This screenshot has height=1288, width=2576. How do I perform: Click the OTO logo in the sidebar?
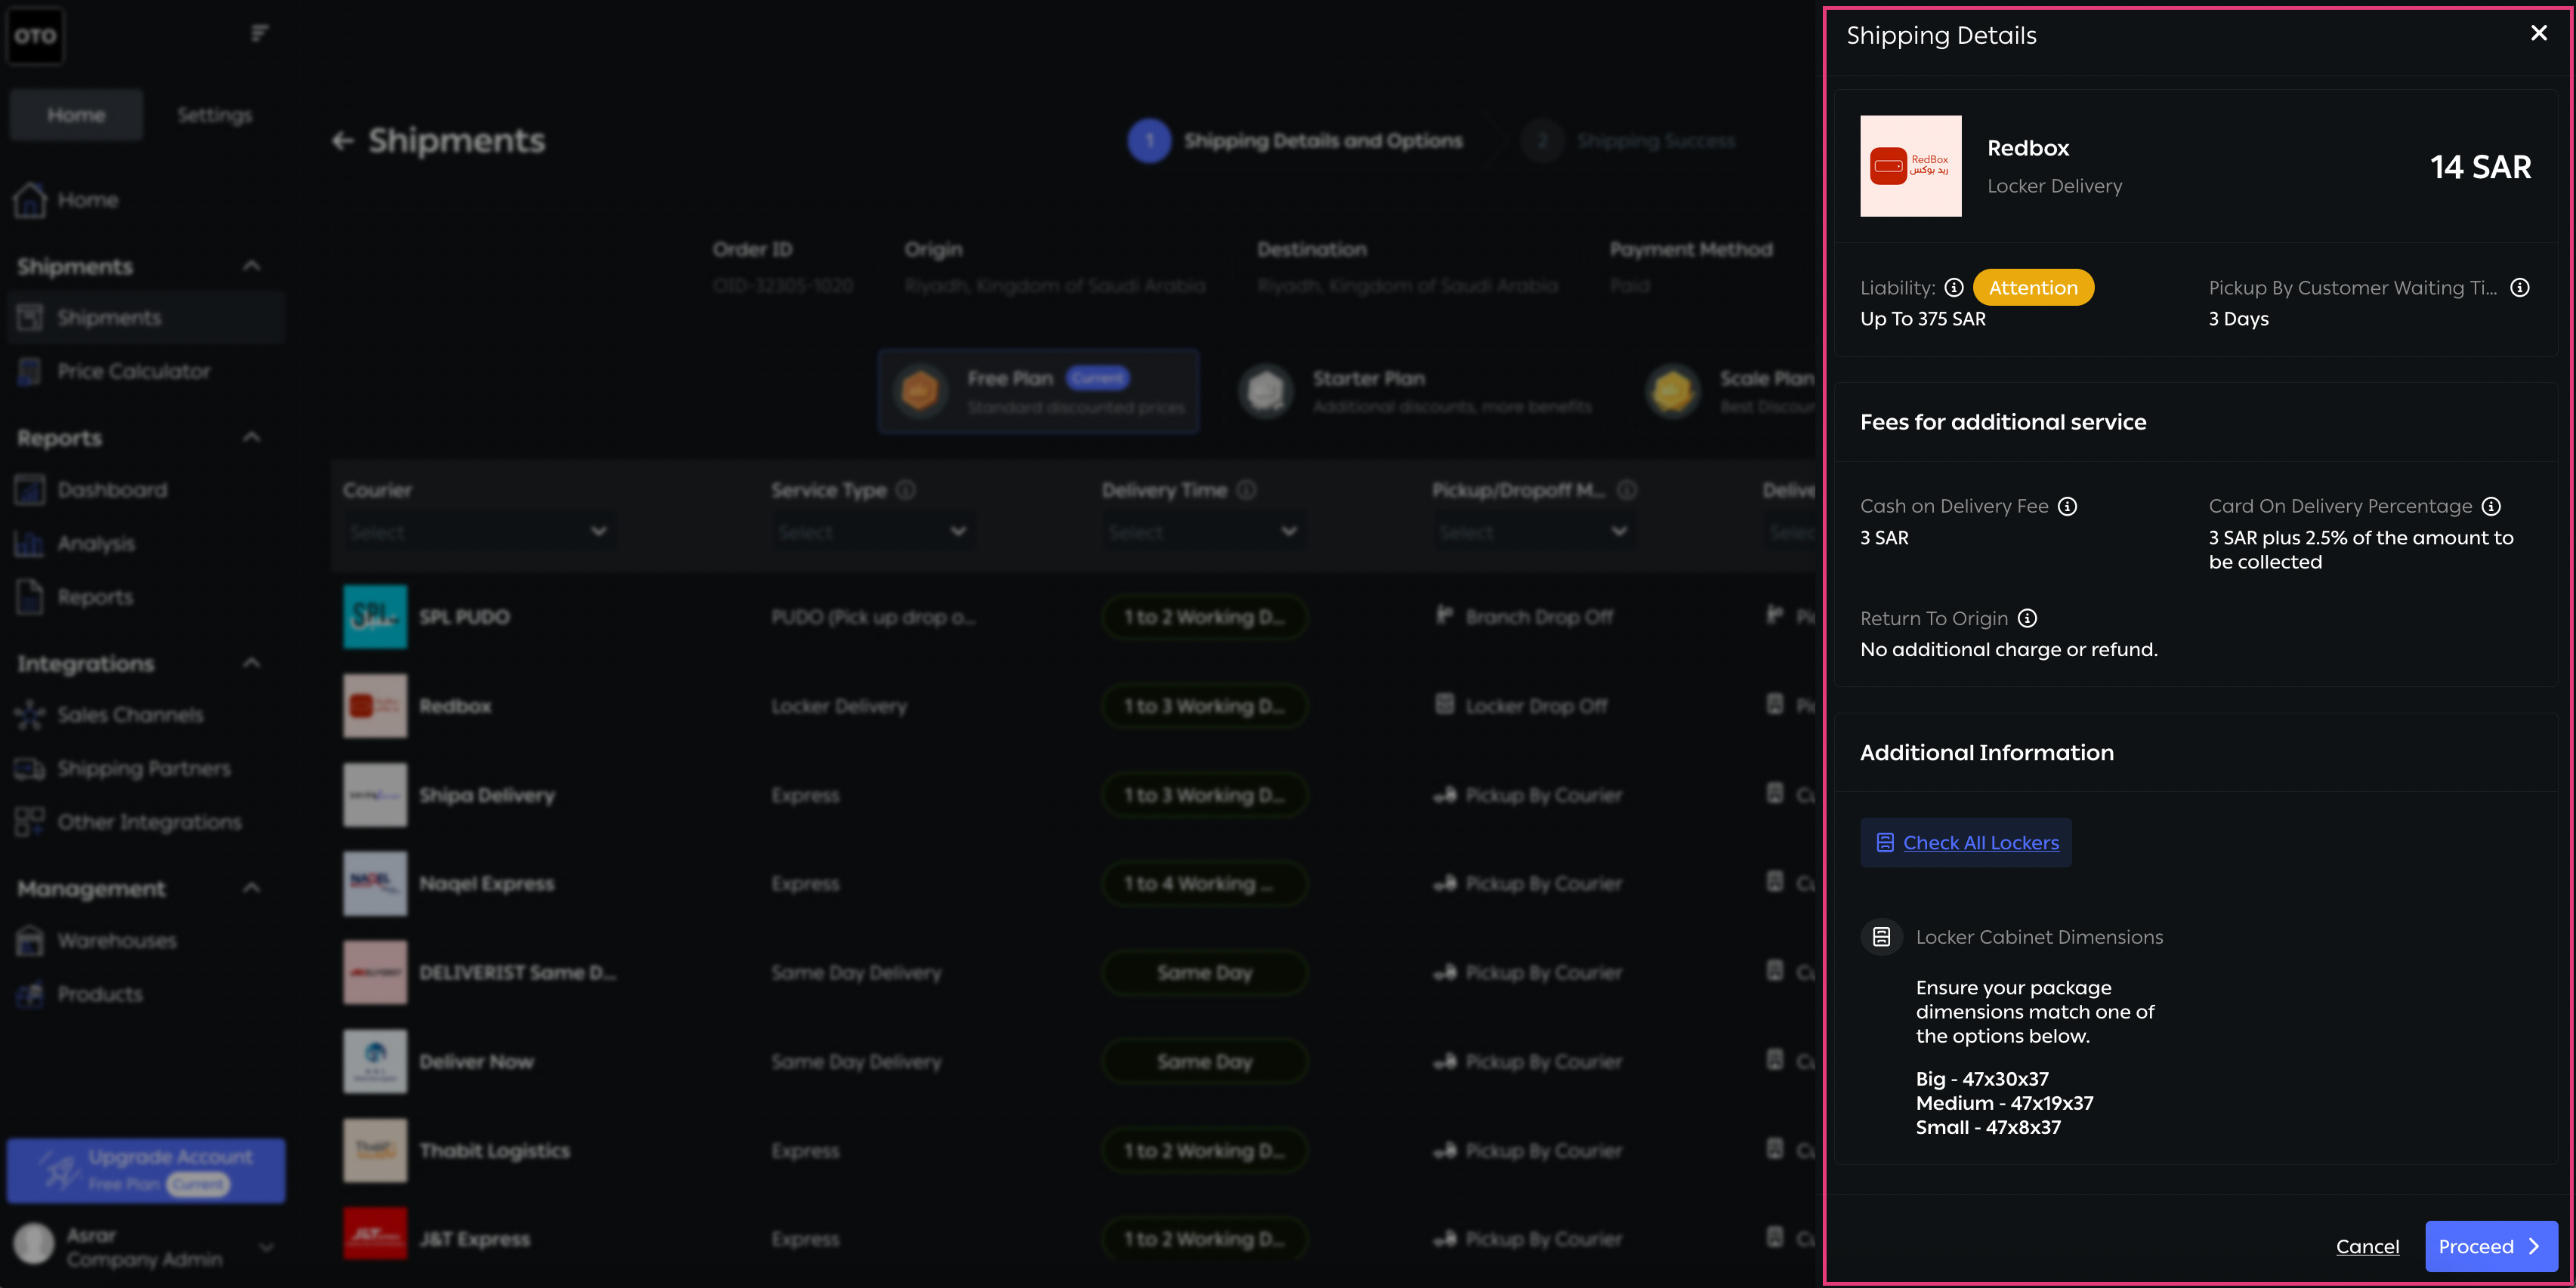[x=35, y=36]
